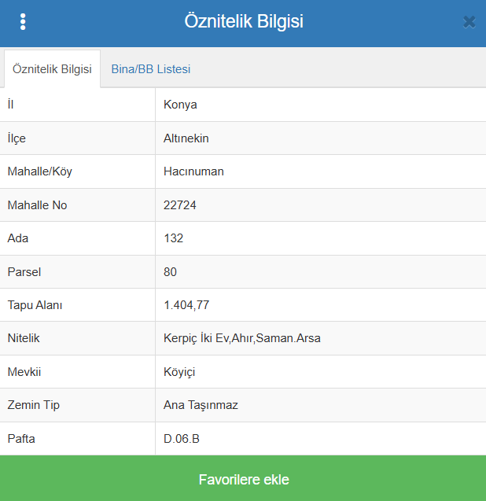Click the Parsel value 80

[170, 272]
